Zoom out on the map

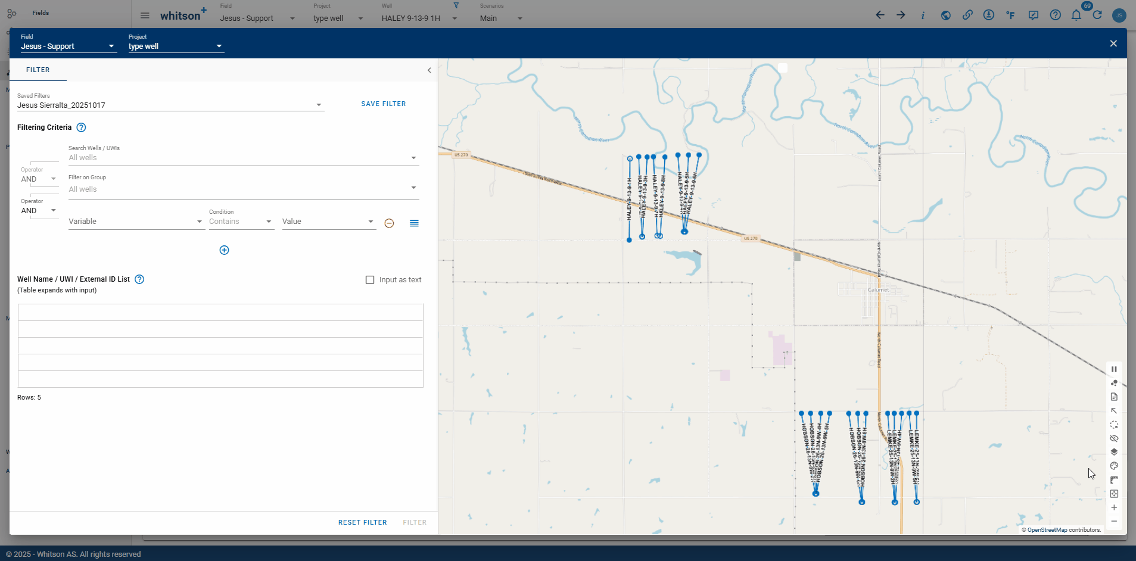tap(1114, 522)
